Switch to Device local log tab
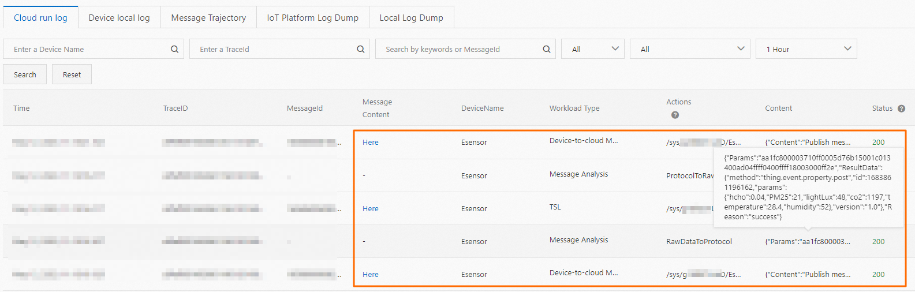 [x=119, y=17]
